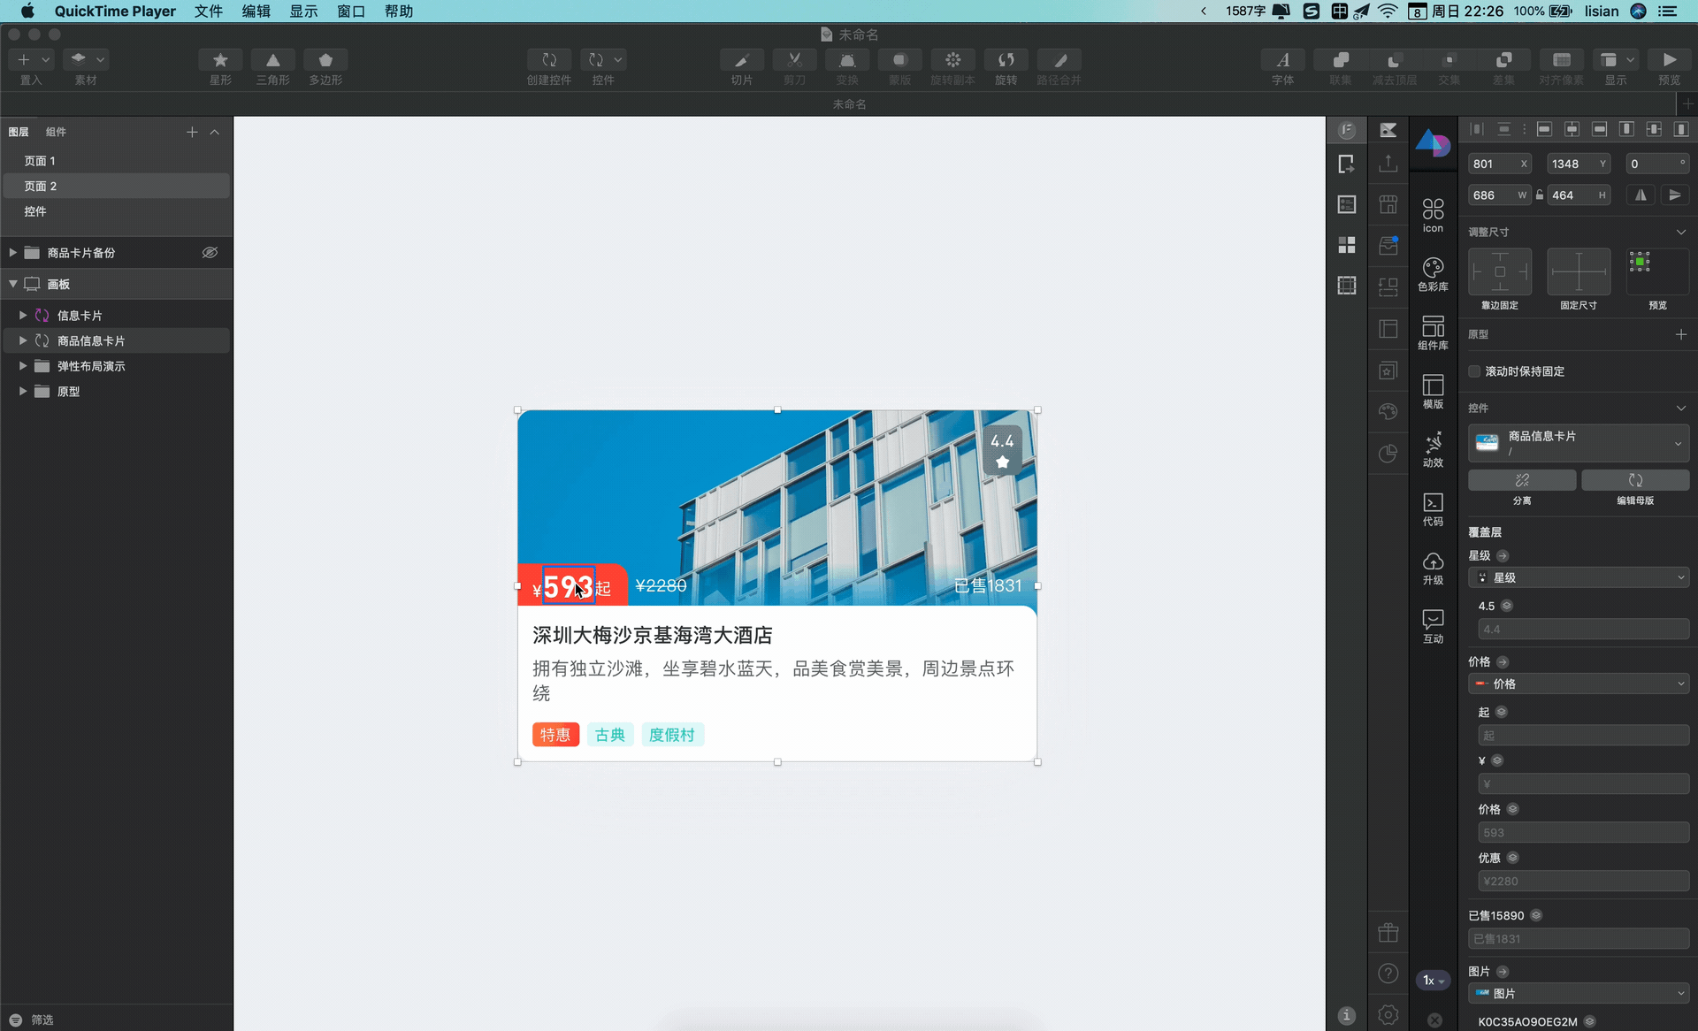The image size is (1698, 1031).
Task: Click the 分离 detach button
Action: tap(1522, 480)
